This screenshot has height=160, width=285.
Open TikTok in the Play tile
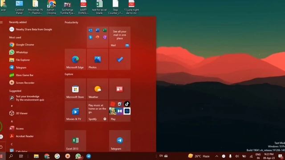[x=127, y=104]
